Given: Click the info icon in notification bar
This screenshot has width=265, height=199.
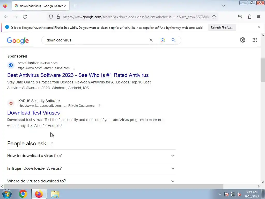Looking at the screenshot, I should click(7, 27).
